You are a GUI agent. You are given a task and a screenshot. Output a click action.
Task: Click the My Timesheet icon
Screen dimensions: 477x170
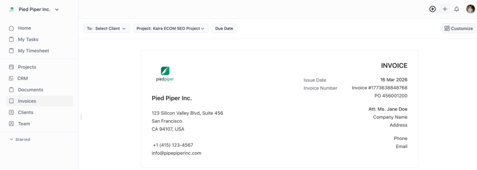(x=11, y=51)
